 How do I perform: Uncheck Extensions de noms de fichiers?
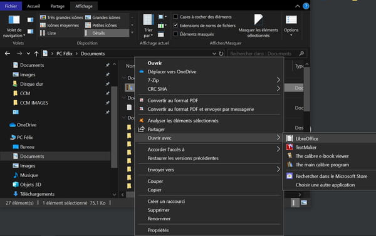(x=175, y=25)
